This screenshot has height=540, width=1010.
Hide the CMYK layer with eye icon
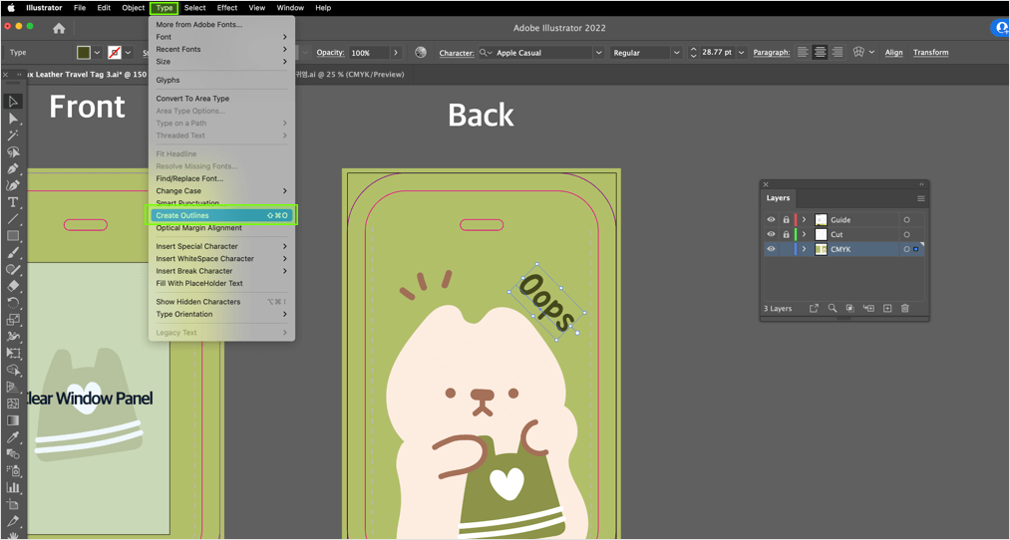click(771, 249)
